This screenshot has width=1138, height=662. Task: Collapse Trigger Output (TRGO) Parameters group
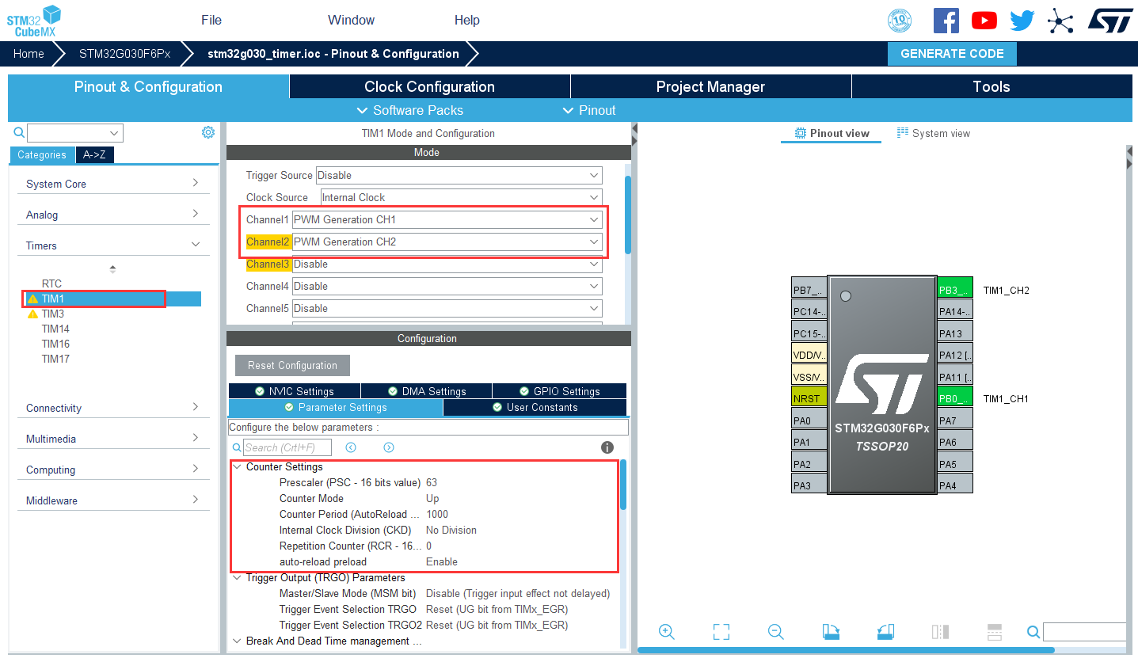coord(237,577)
